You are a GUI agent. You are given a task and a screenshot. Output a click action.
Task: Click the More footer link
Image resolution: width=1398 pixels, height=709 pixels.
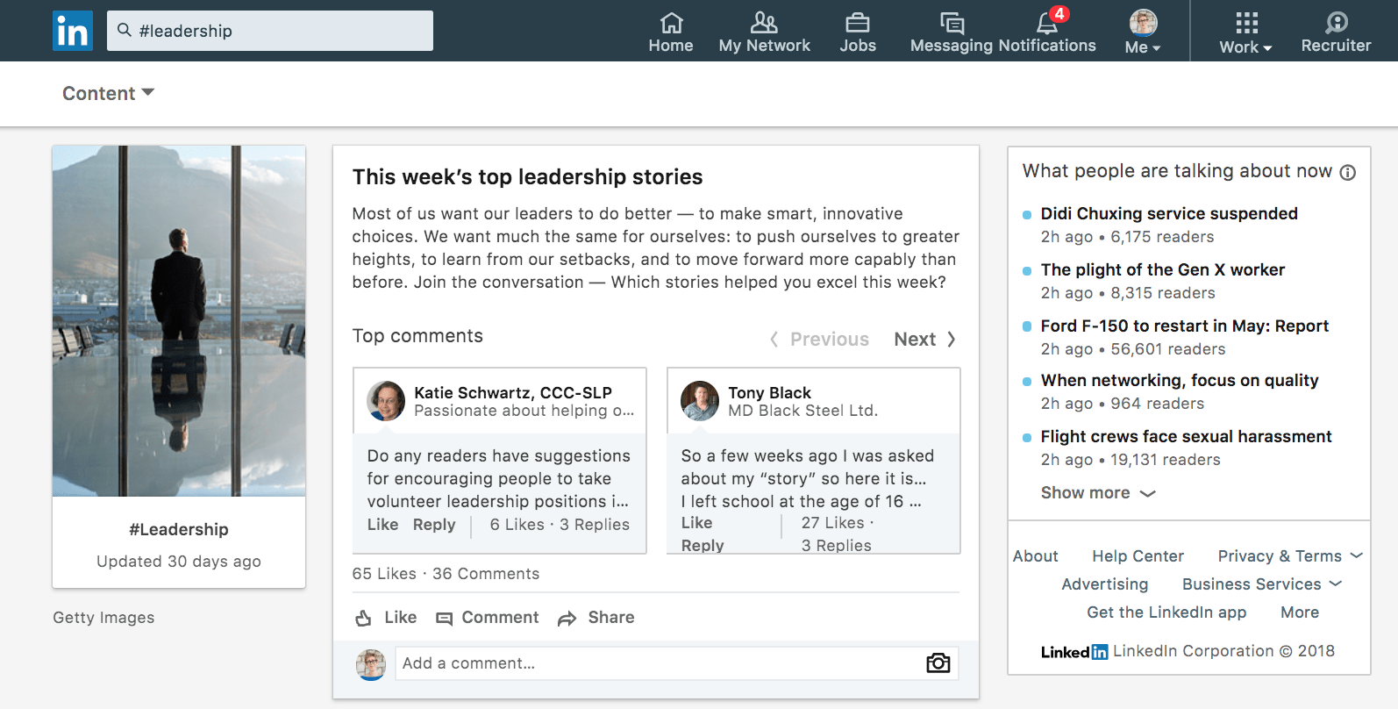click(x=1300, y=612)
